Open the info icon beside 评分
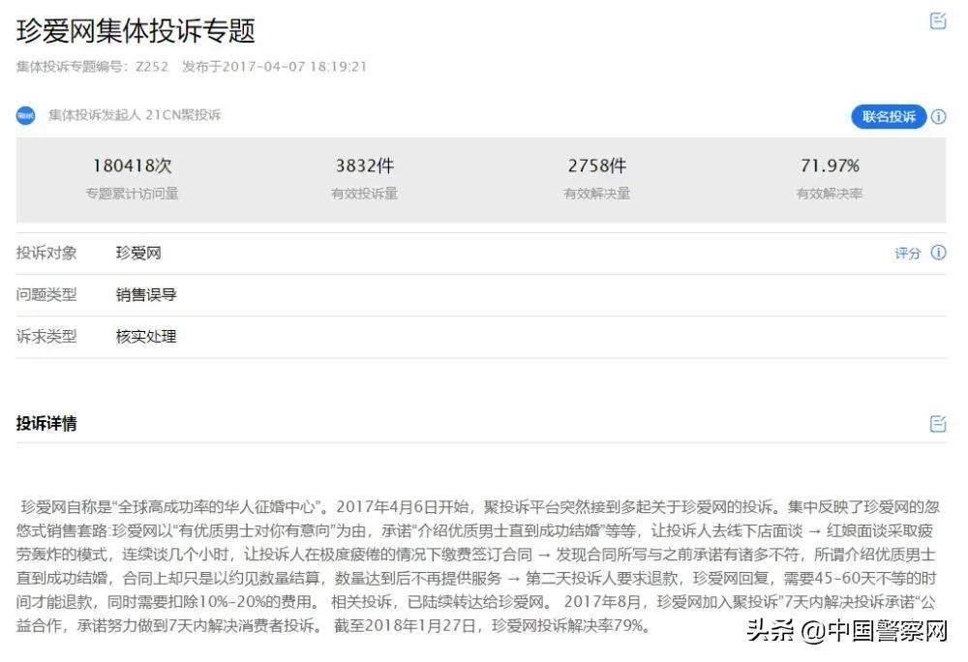Screen dimensions: 968x662 pos(937,254)
